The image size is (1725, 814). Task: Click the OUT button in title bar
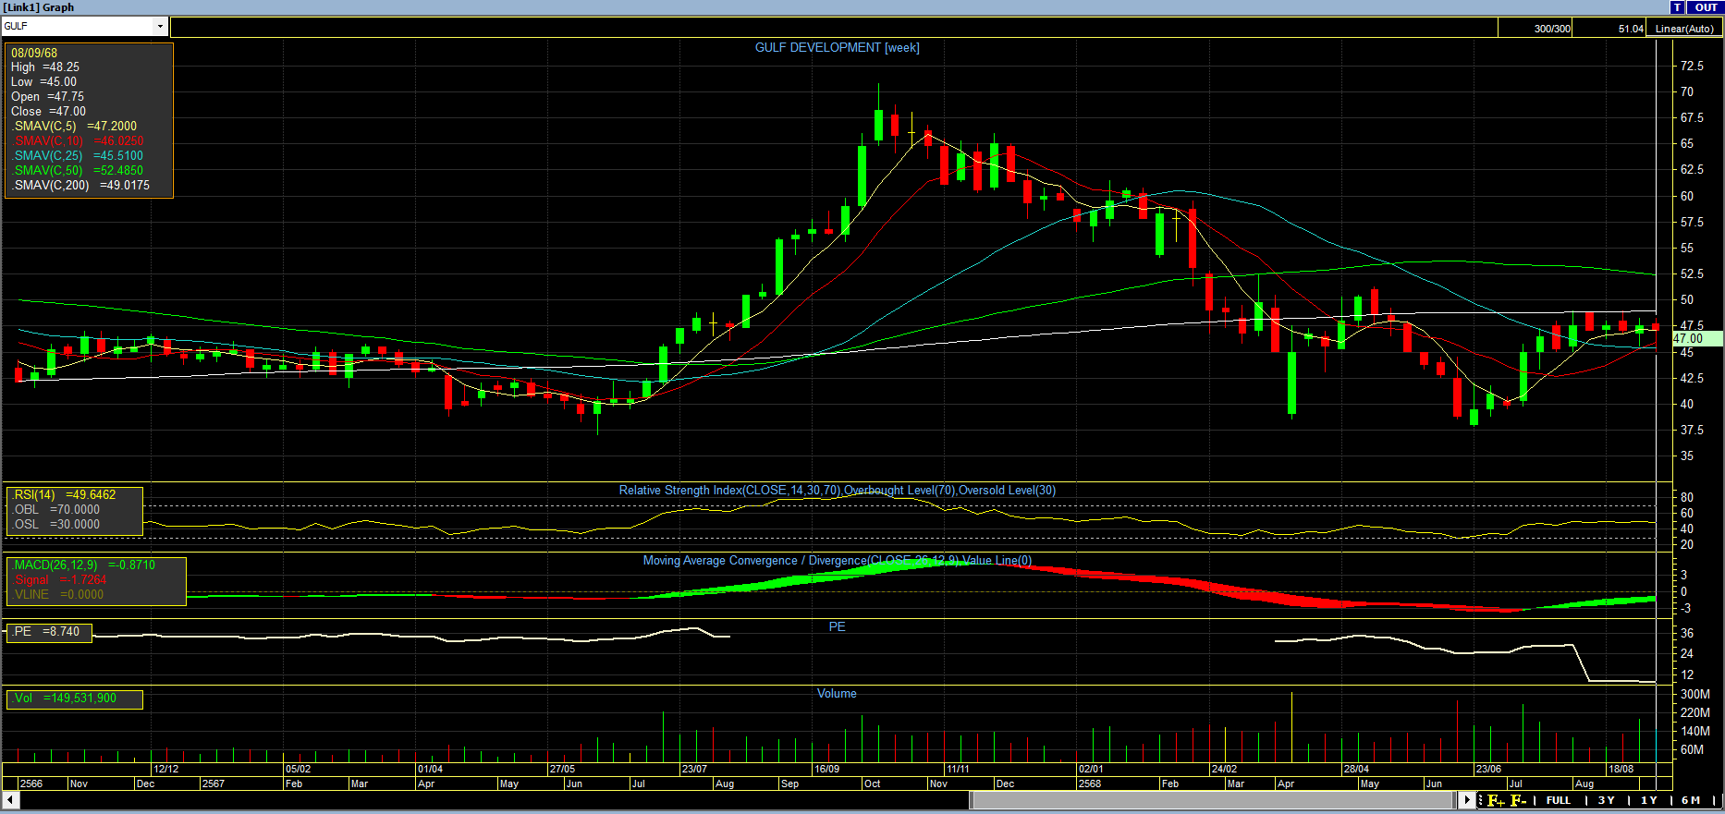coord(1705,7)
